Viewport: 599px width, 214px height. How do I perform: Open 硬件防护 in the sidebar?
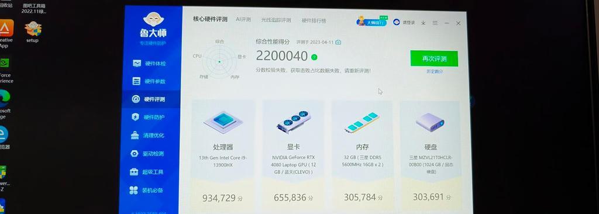[x=148, y=118]
